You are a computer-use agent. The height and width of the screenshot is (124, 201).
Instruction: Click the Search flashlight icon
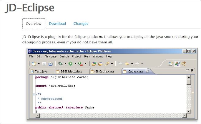pos(107,64)
